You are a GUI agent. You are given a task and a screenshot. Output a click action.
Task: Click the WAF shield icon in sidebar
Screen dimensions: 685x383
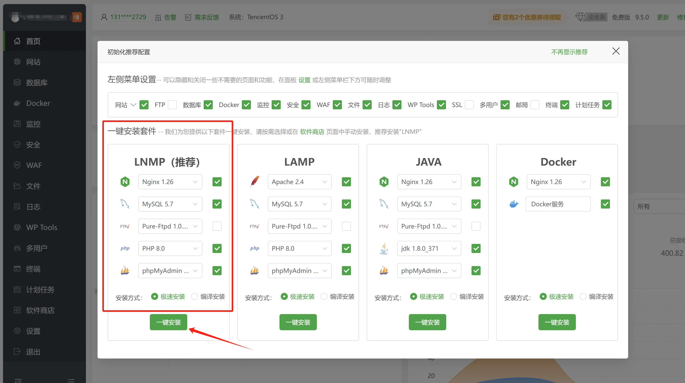(17, 165)
